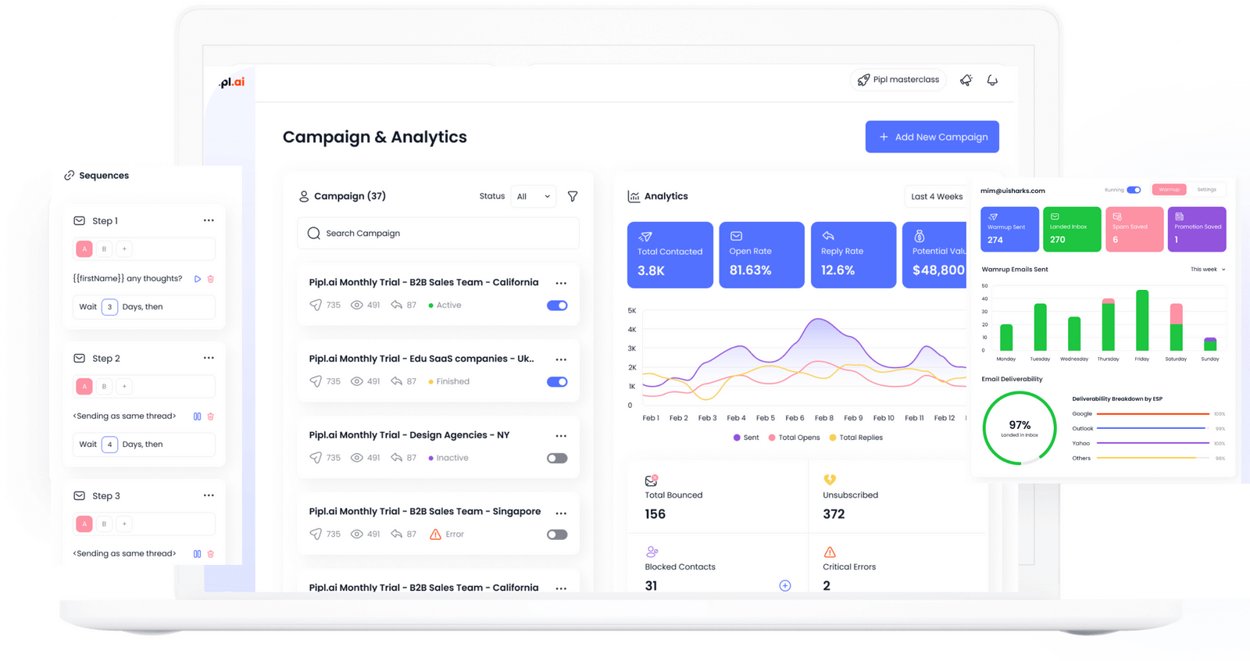Open the Status All dropdown
This screenshot has width=1250, height=661.
tap(534, 197)
